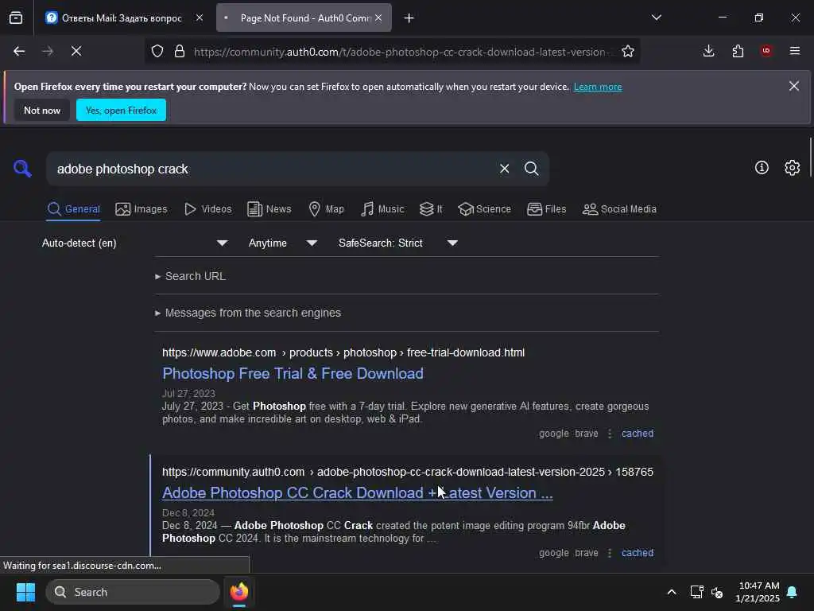Open the list all tabs chevron
The width and height of the screenshot is (814, 611).
click(657, 18)
